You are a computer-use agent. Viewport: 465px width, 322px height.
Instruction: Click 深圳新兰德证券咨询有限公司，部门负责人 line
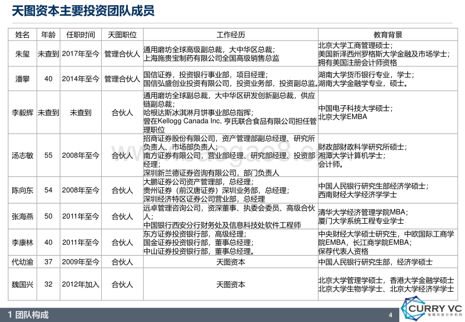point(212,173)
